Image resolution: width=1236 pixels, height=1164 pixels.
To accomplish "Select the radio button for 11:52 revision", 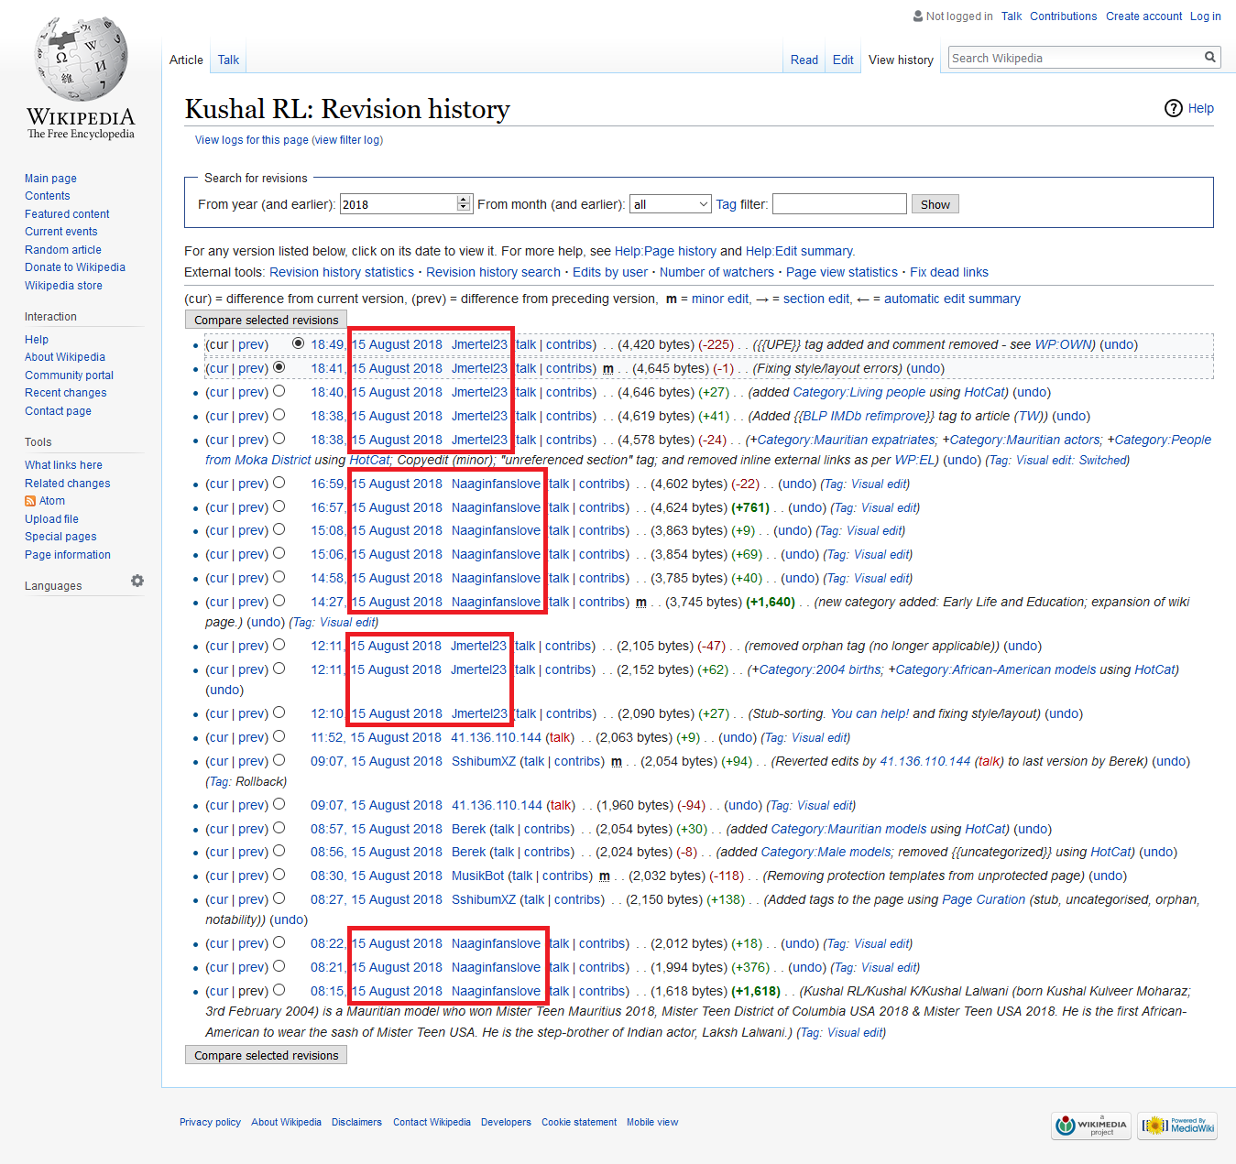I will pos(279,736).
